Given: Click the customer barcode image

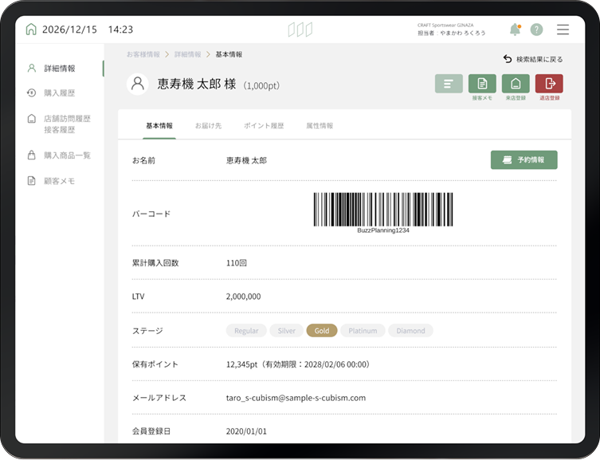Looking at the screenshot, I should coord(382,210).
